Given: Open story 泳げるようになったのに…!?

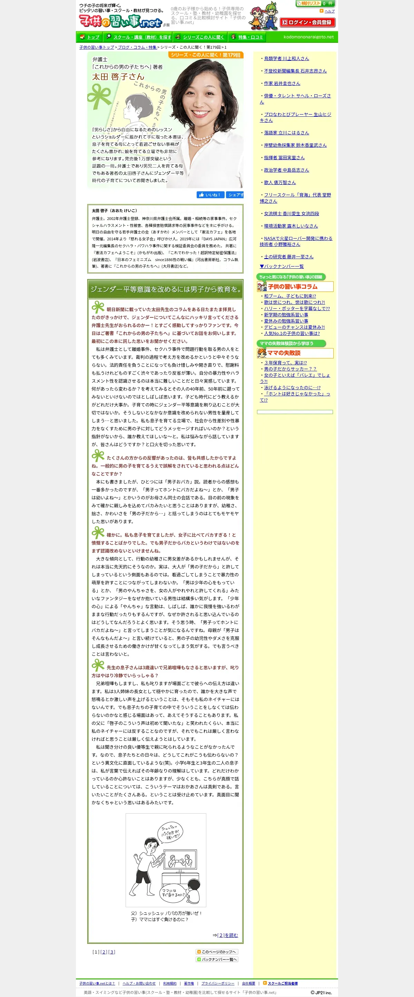Looking at the screenshot, I should pos(292,387).
